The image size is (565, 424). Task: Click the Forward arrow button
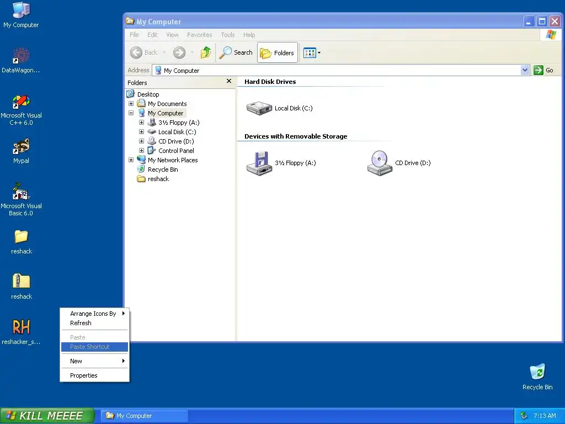(179, 52)
